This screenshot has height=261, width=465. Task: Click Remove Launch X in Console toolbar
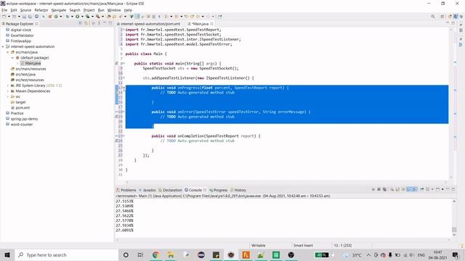coord(379,189)
